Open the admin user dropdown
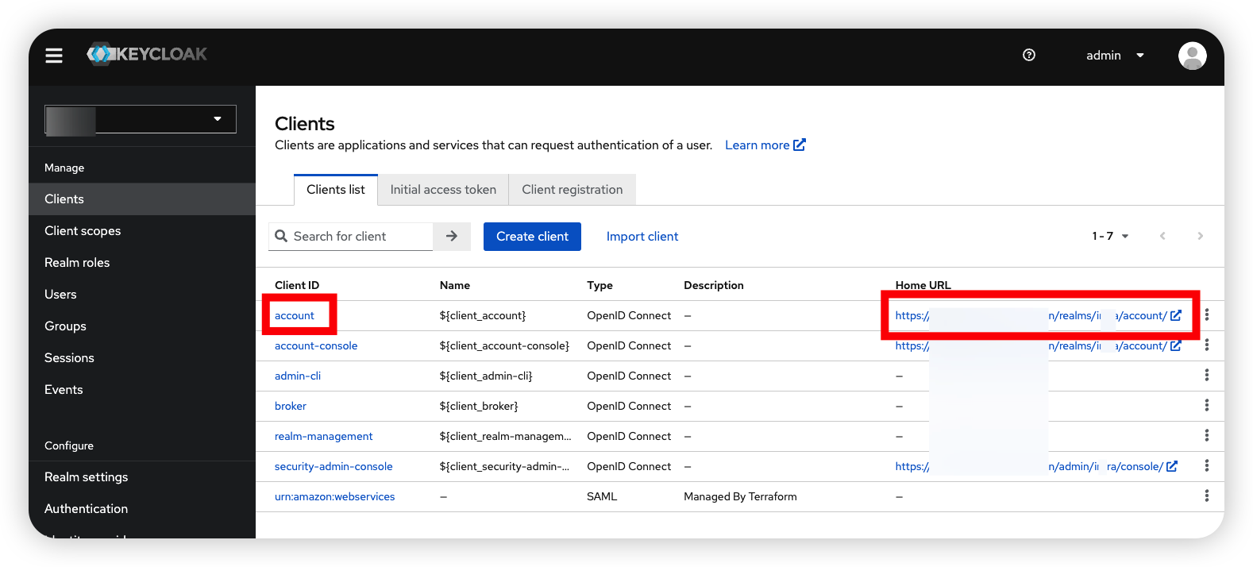The image size is (1253, 567). click(x=1115, y=56)
